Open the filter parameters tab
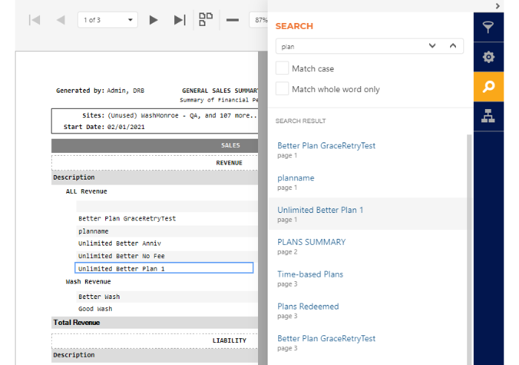This screenshot has width=519, height=365. click(488, 27)
